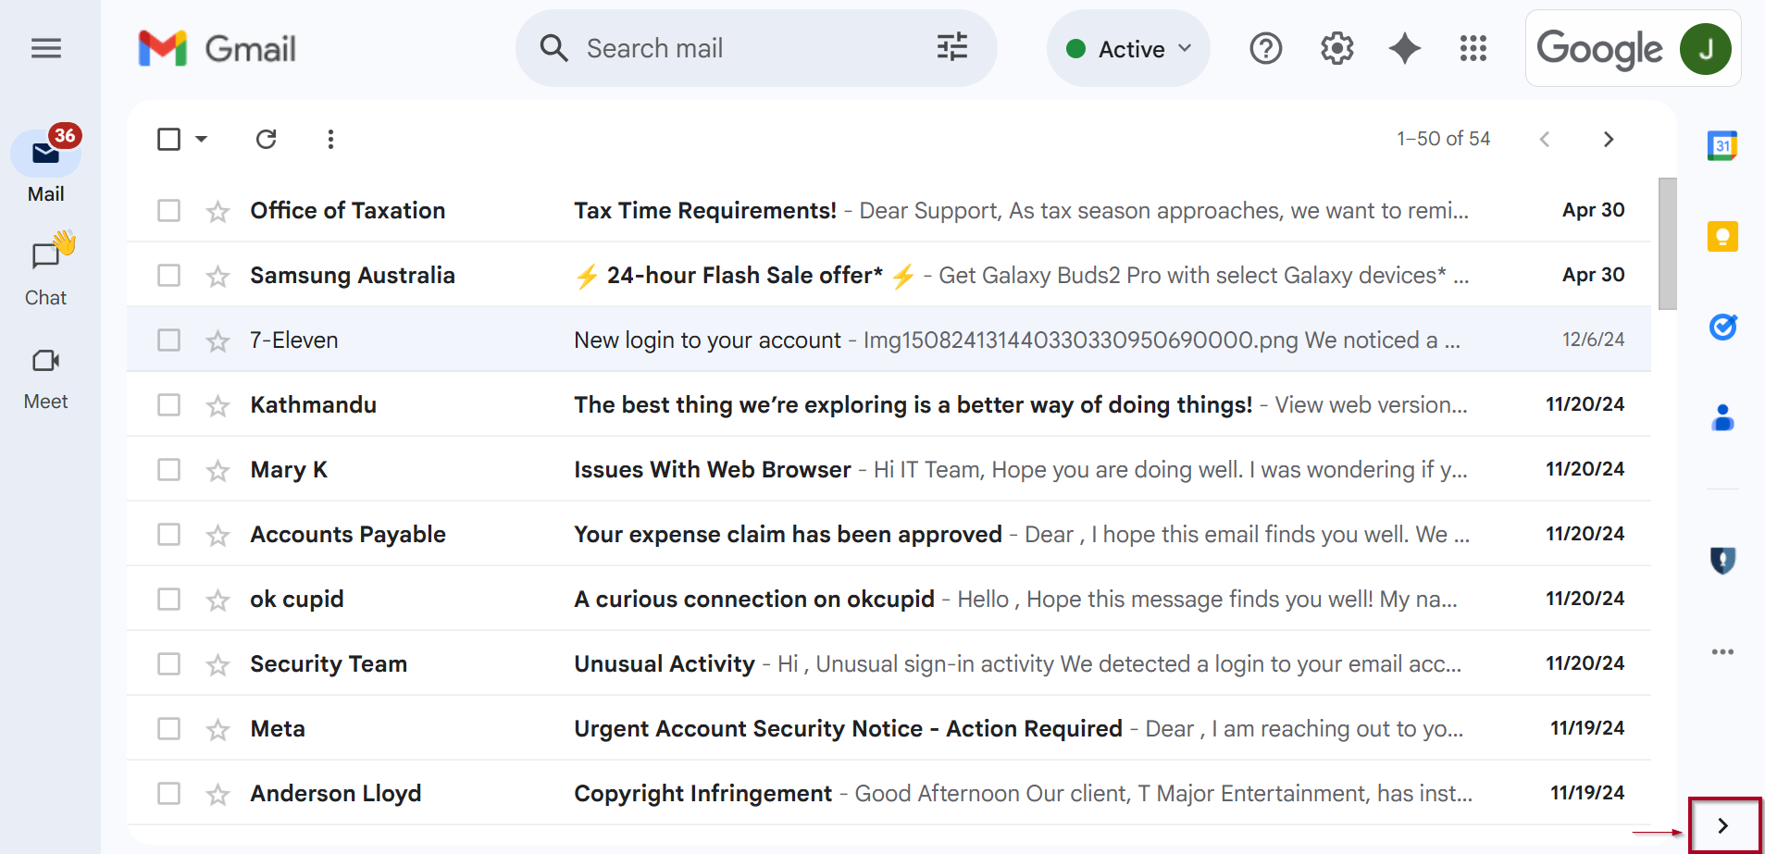Open the Google Tasks side panel icon

(x=1722, y=327)
